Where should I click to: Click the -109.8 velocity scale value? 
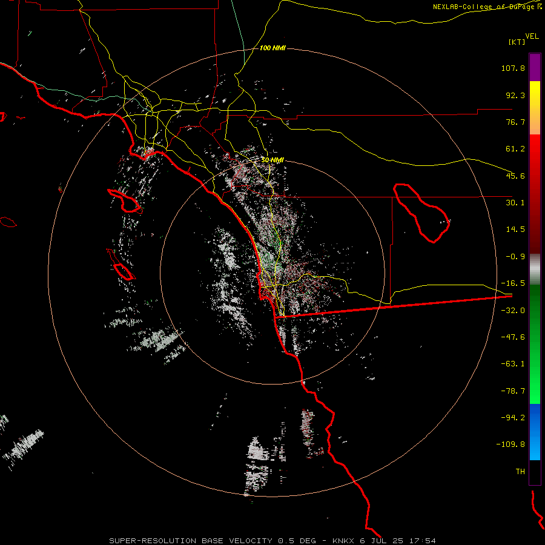click(x=510, y=444)
